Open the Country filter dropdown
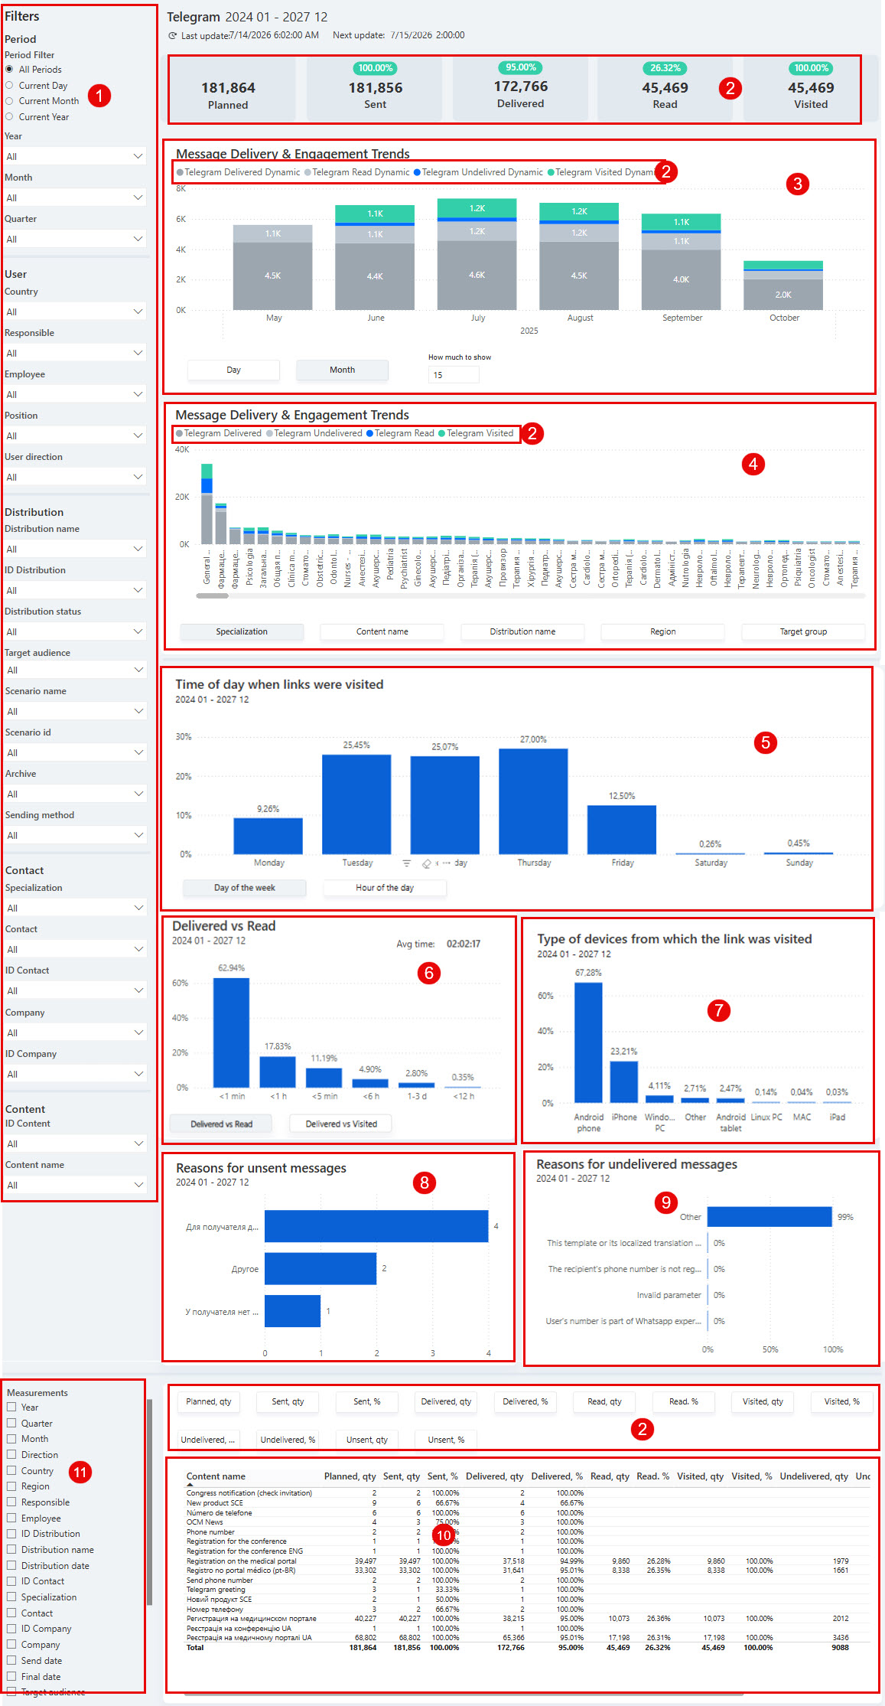Image resolution: width=885 pixels, height=1706 pixels. (75, 312)
